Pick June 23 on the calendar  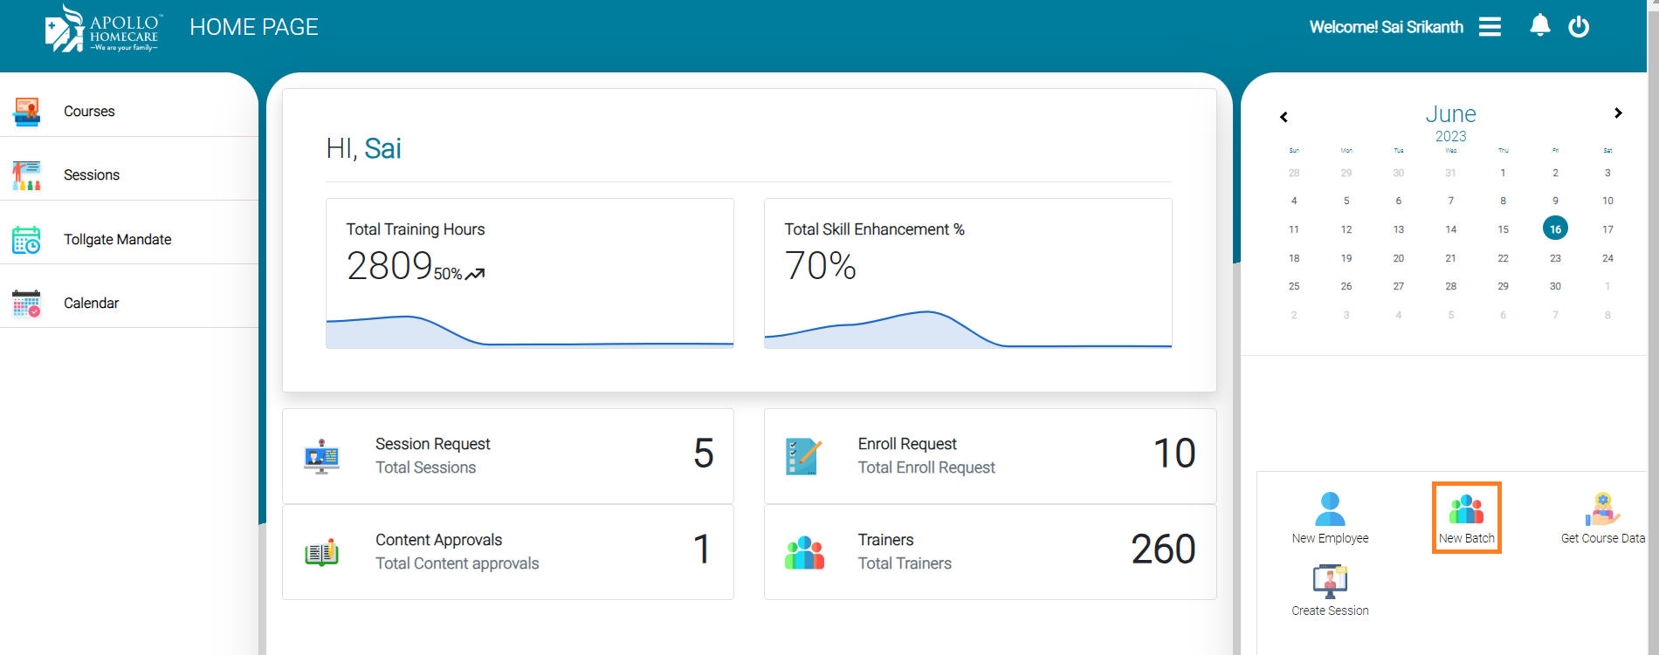click(x=1555, y=258)
